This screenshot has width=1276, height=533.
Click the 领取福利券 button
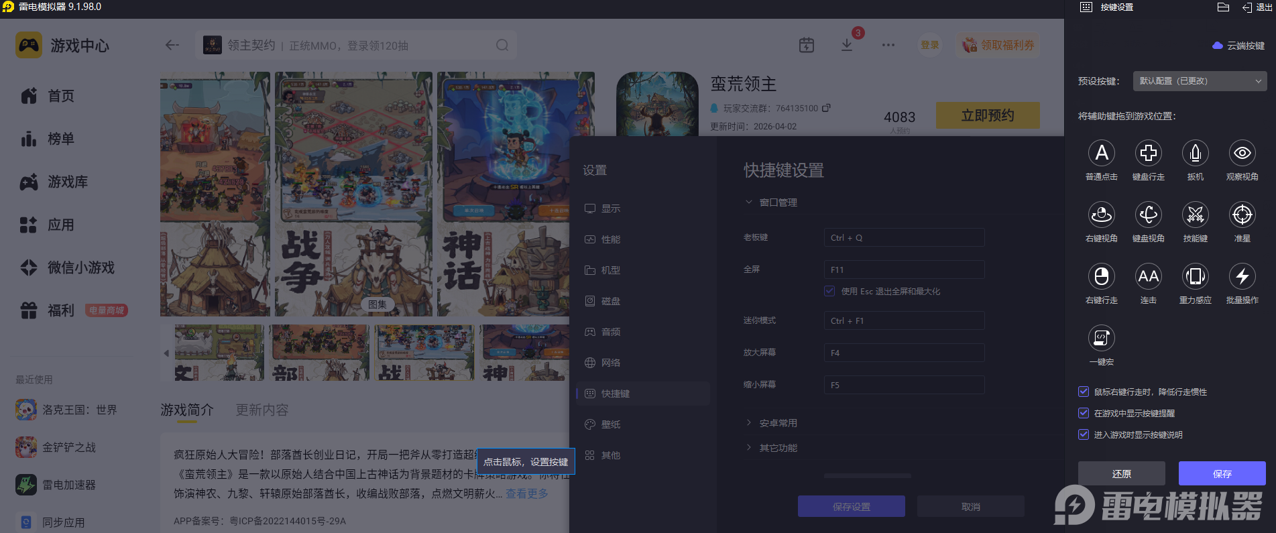pyautogui.click(x=998, y=45)
